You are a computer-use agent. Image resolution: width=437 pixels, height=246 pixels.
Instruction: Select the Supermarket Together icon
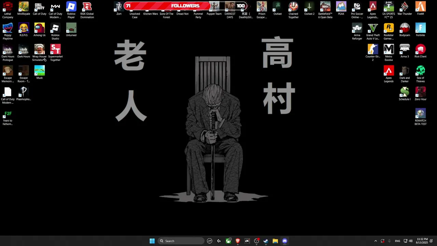click(x=55, y=53)
